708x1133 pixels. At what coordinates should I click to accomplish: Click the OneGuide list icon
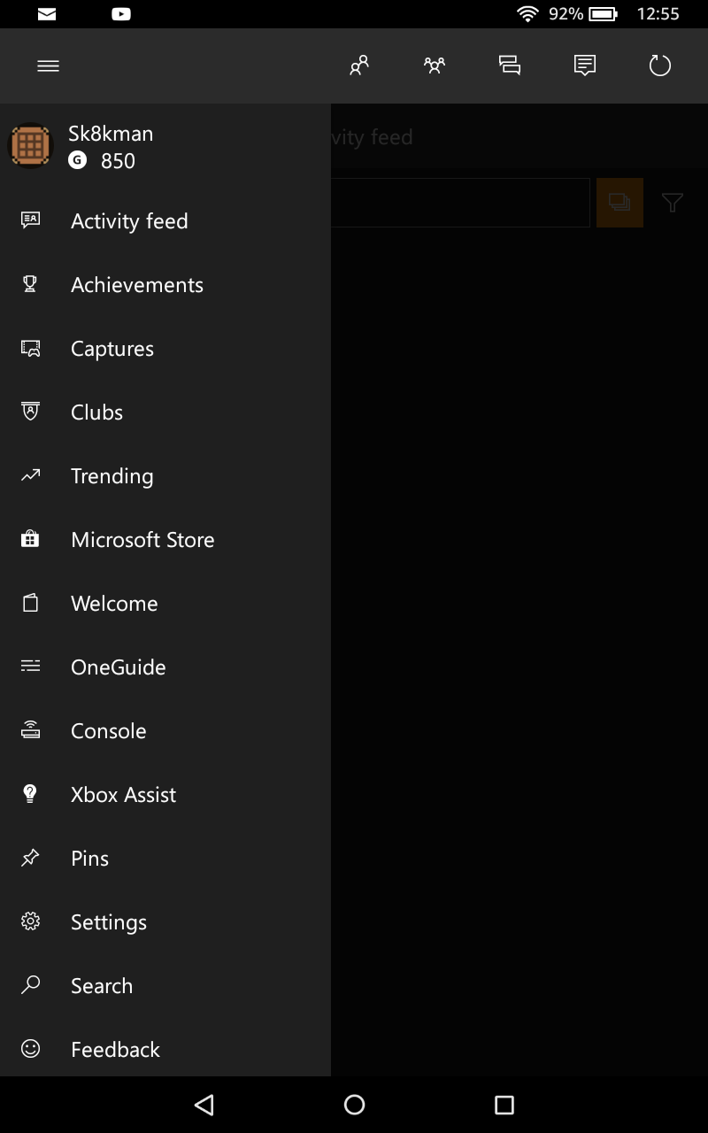point(30,667)
